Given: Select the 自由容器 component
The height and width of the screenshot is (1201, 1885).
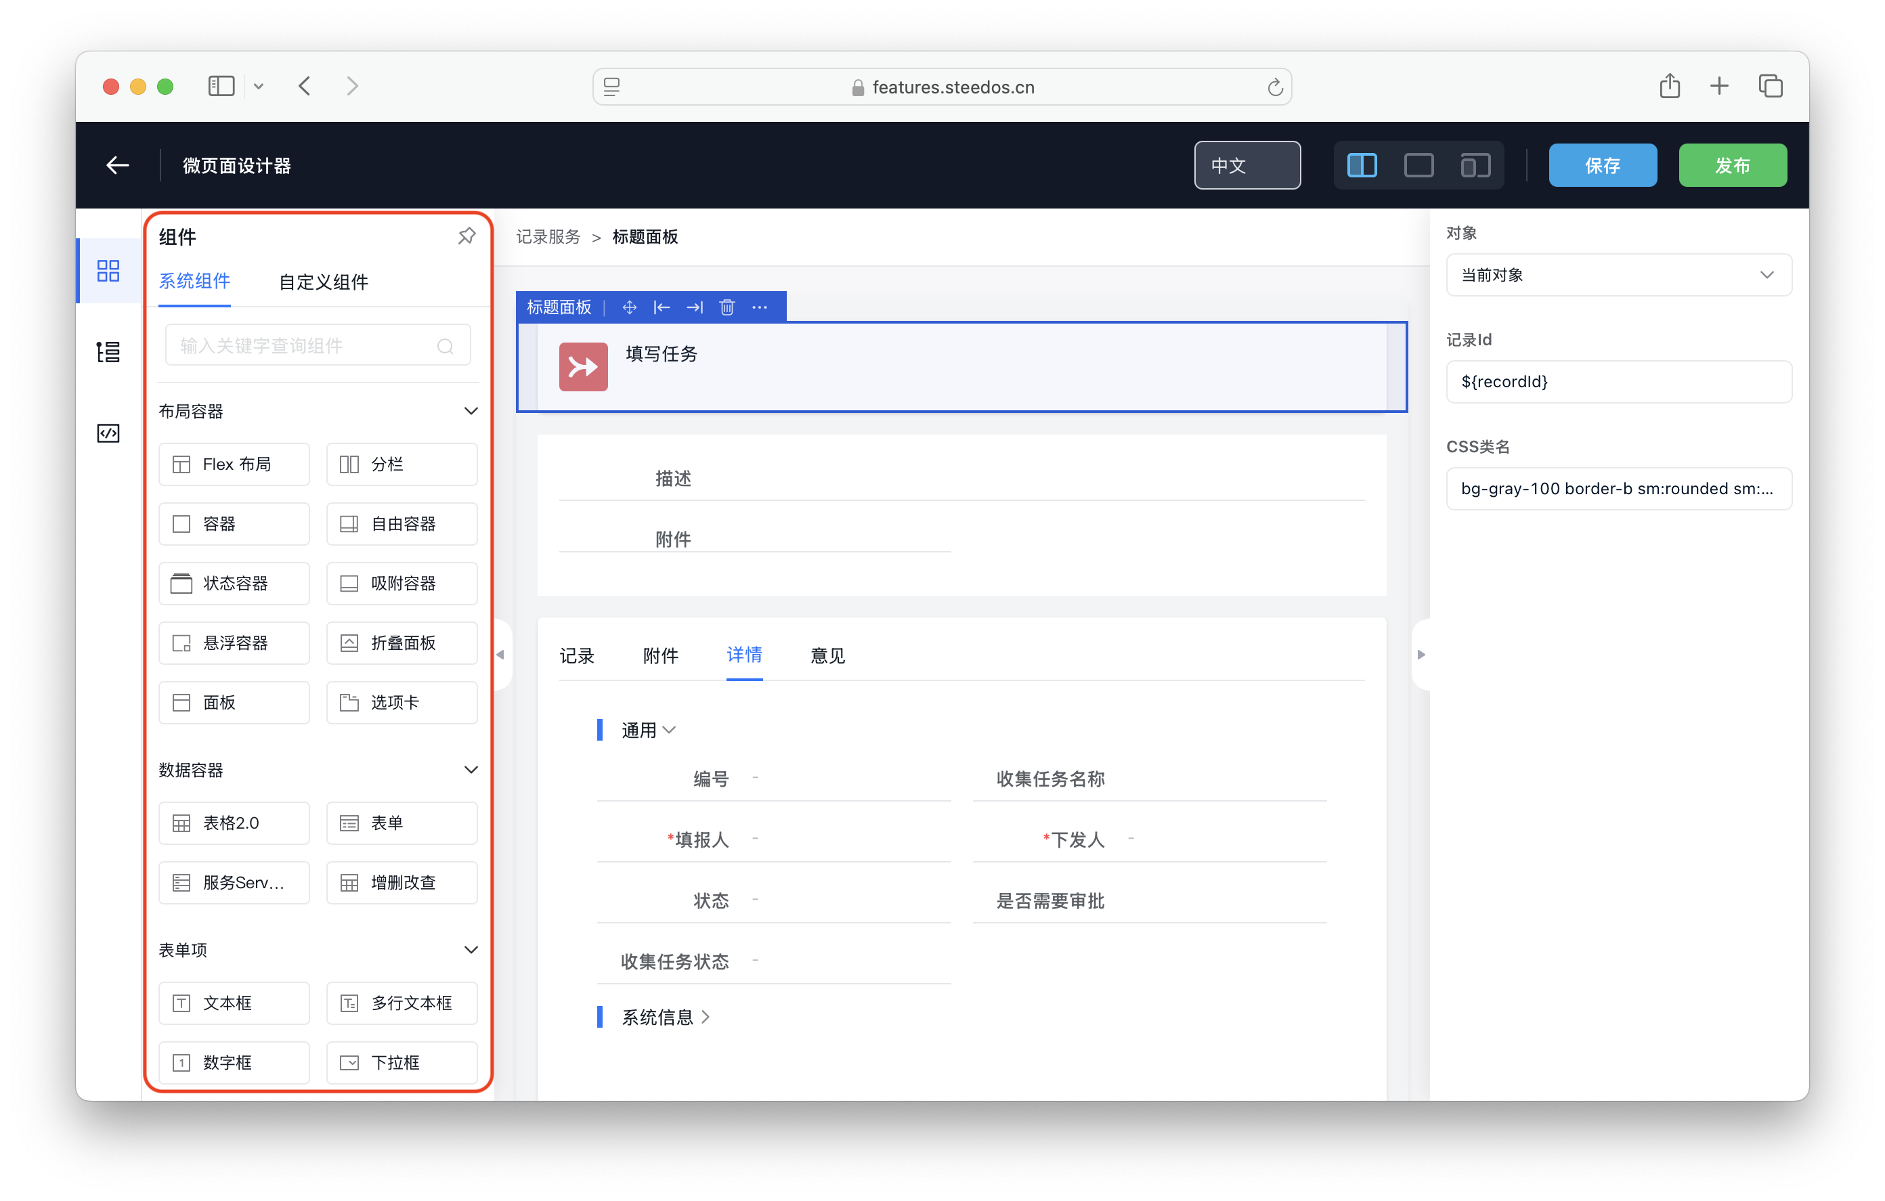Looking at the screenshot, I should click(x=402, y=524).
